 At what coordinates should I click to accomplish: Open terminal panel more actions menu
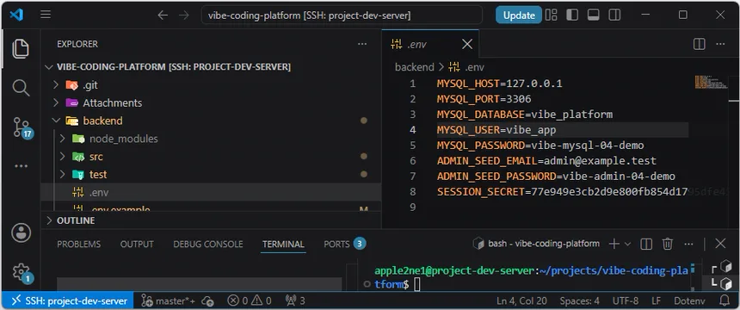point(688,244)
